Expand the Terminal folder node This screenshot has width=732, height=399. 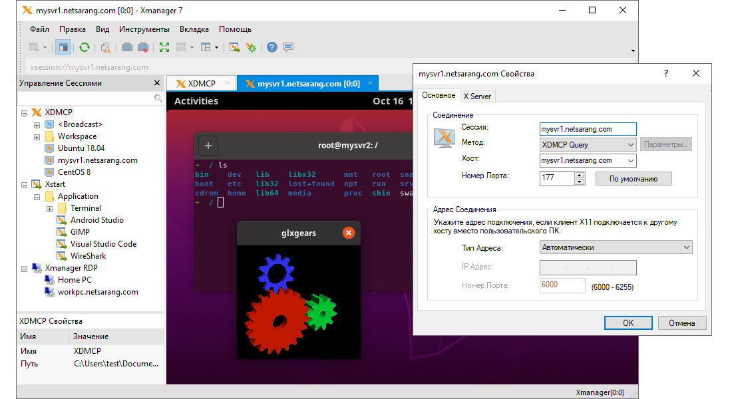coord(49,209)
